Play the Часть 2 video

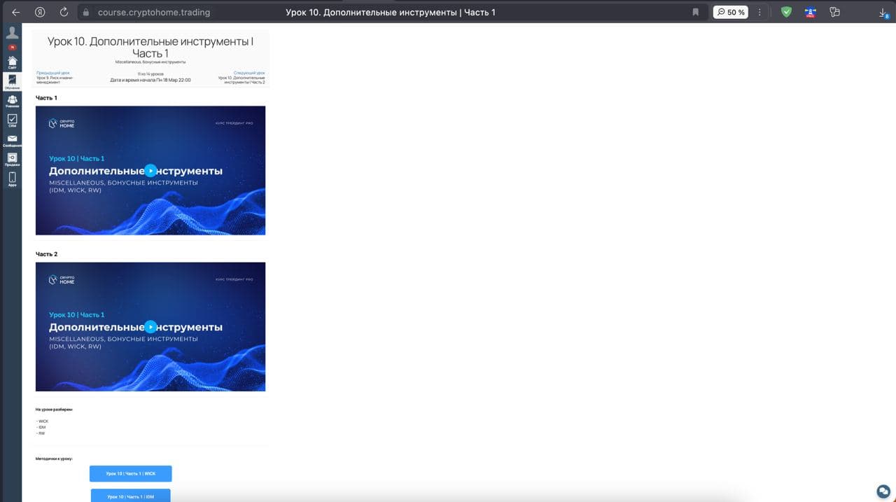(150, 326)
